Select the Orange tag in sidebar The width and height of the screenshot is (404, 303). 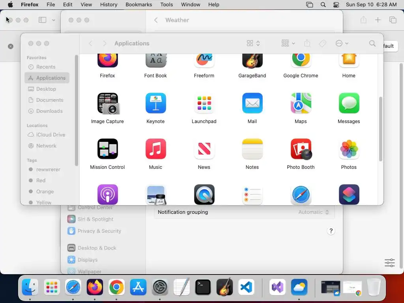47,192
